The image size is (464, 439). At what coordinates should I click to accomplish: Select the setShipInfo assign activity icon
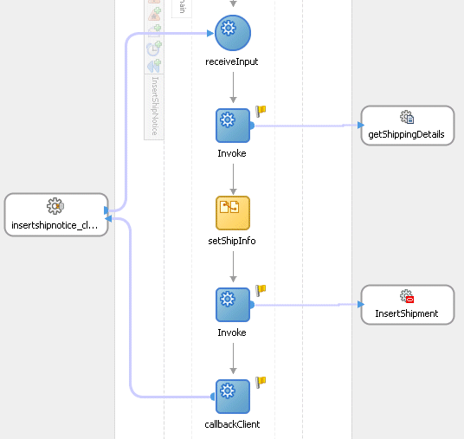233,213
